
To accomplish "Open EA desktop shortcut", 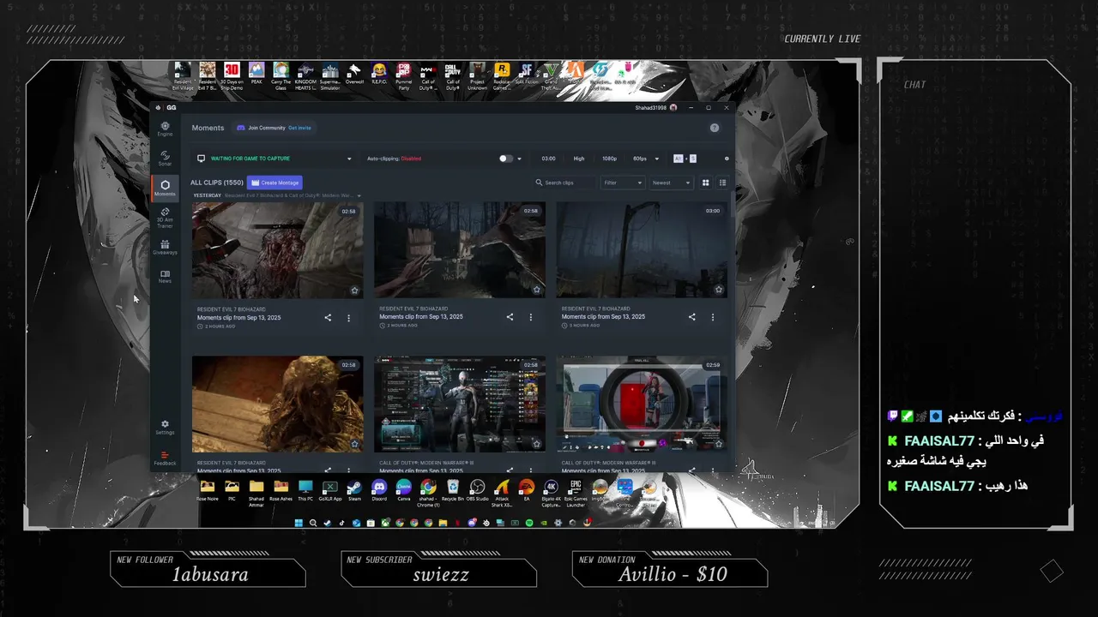I will 527,490.
